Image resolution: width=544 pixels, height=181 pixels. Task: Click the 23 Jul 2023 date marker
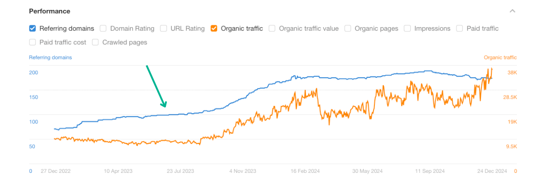point(180,171)
